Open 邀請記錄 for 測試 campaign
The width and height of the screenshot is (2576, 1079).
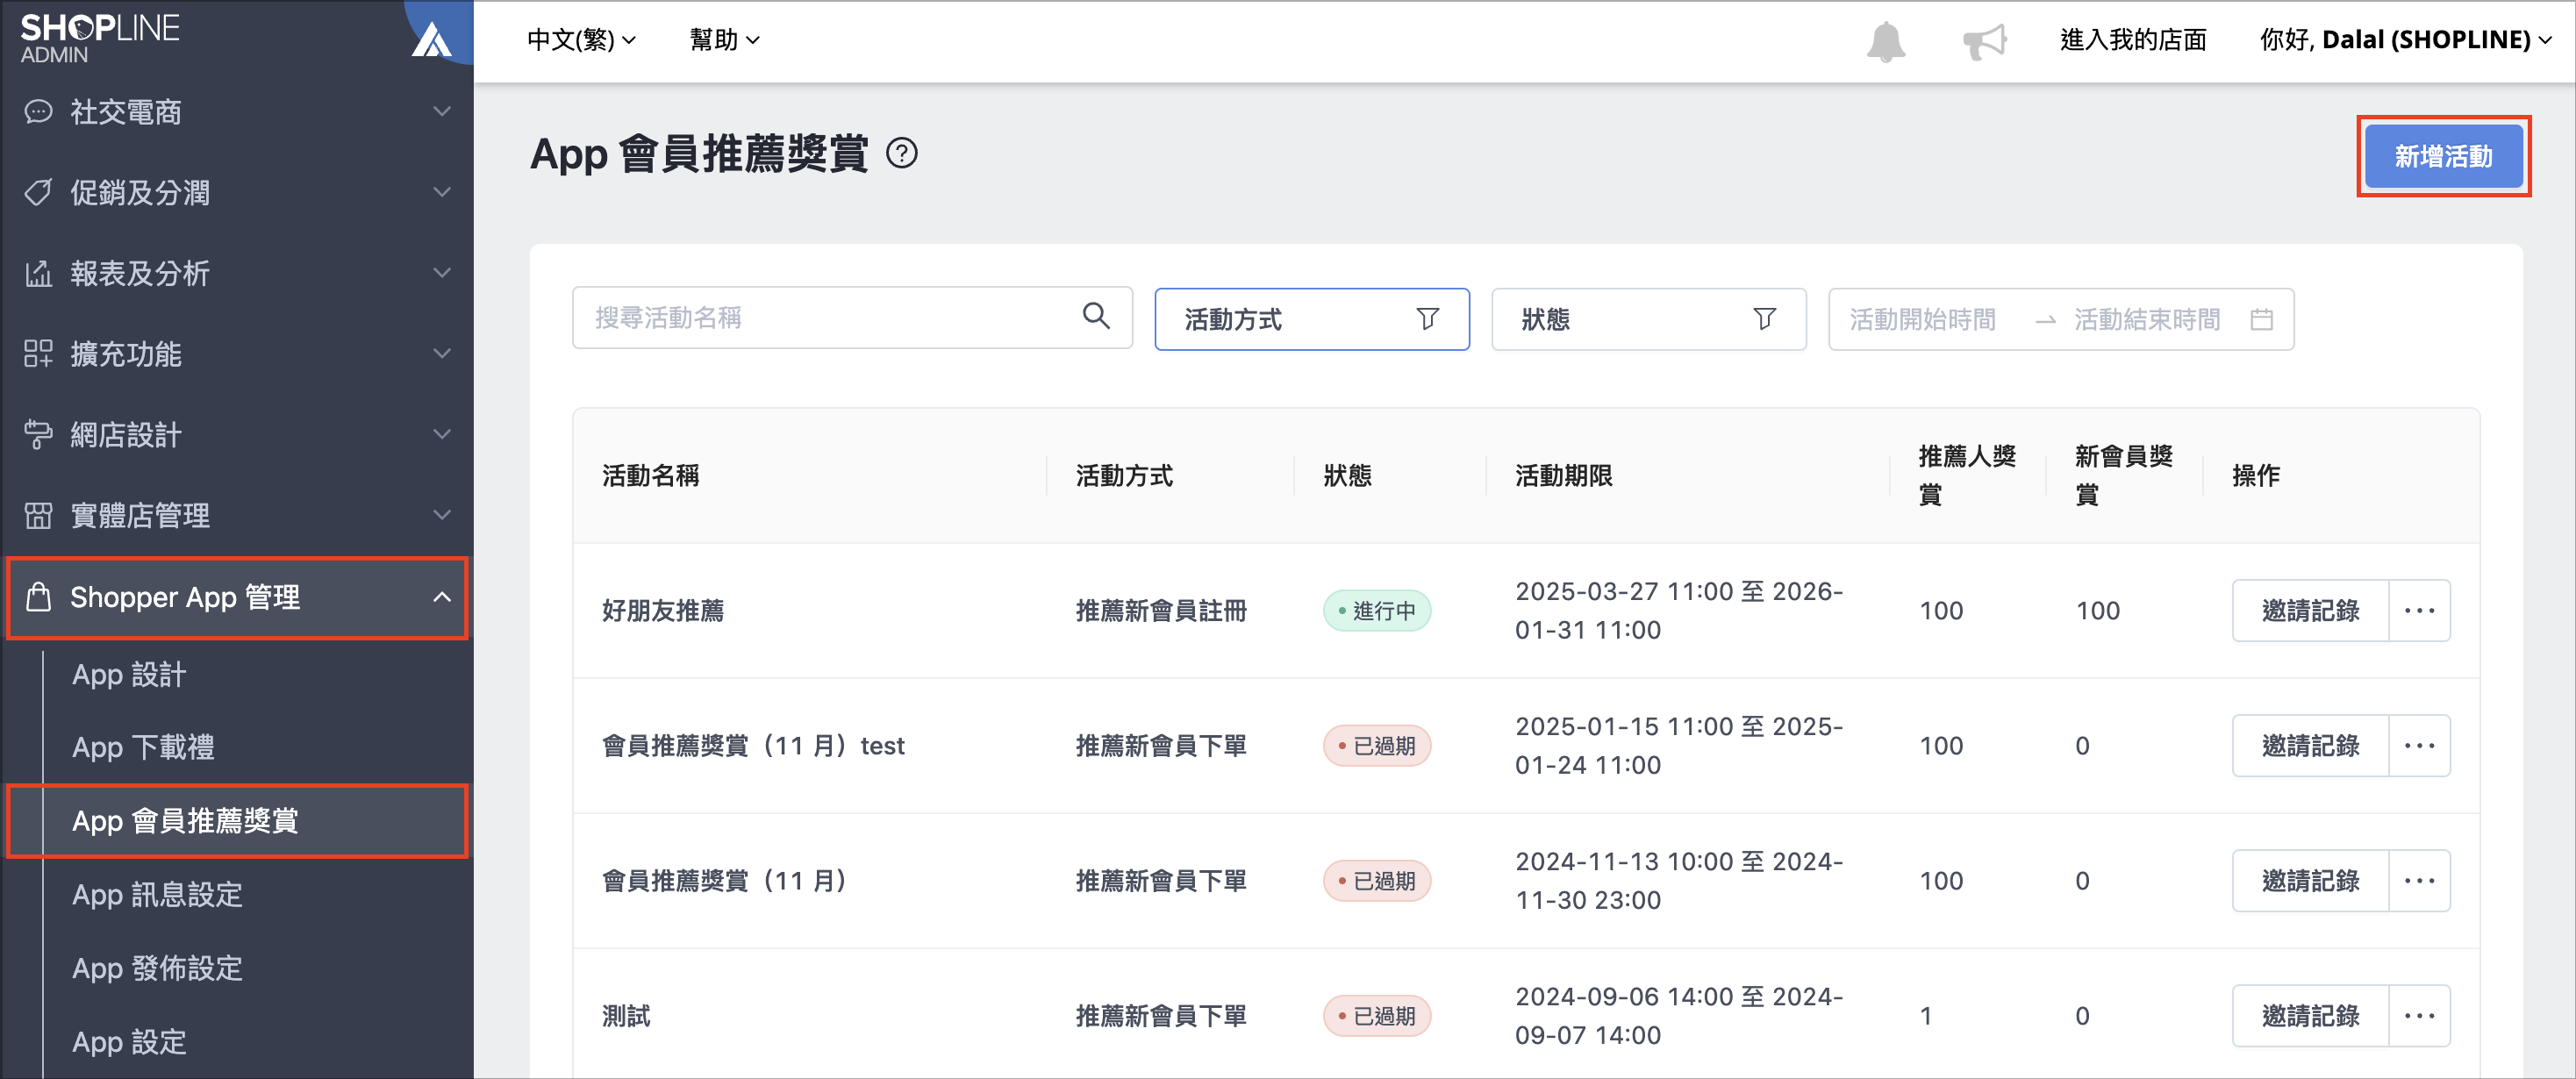pyautogui.click(x=2310, y=1015)
